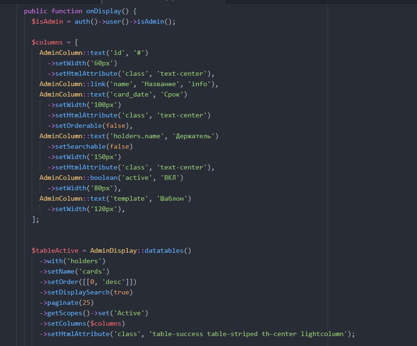The height and width of the screenshot is (346, 417).
Task: Click the 'card_date' string
Action: coord(131,95)
